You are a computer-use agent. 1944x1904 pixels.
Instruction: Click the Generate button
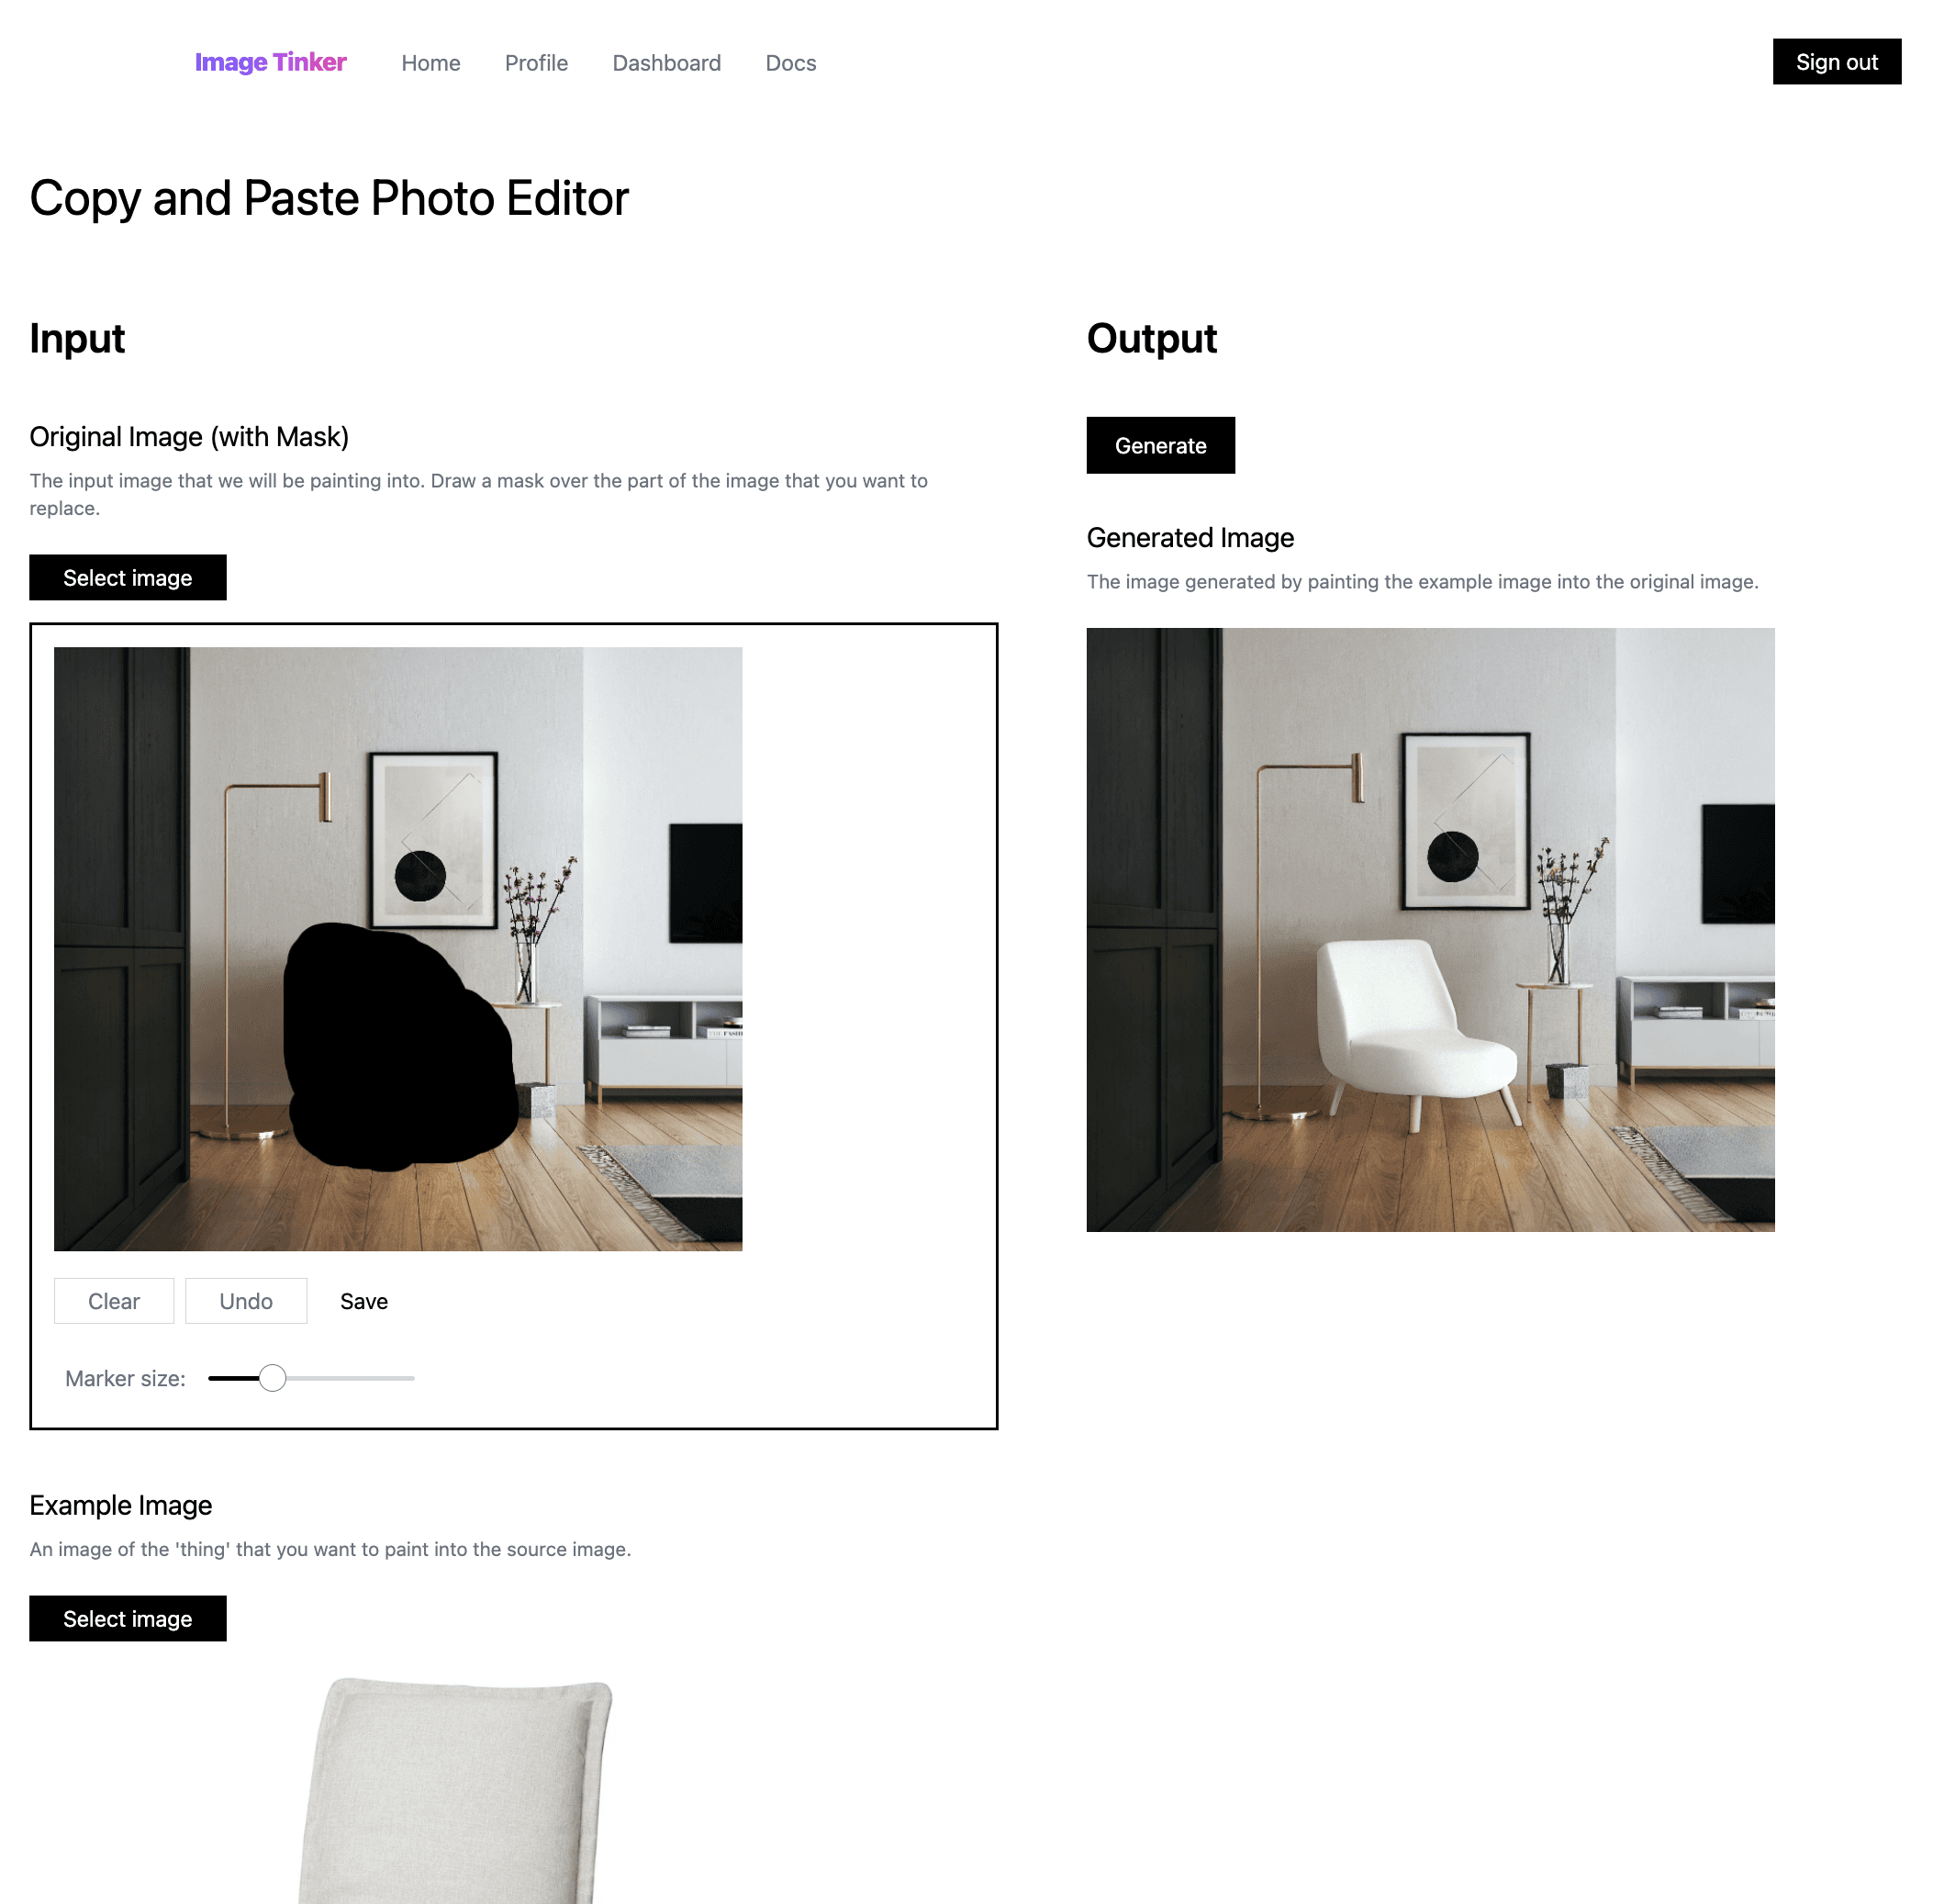[1160, 446]
